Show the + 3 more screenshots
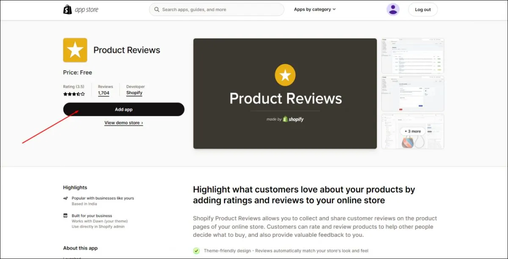 (x=413, y=131)
